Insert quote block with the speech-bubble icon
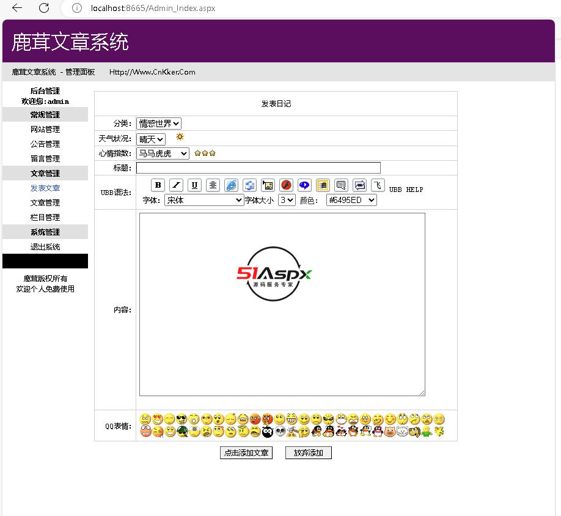 point(341,185)
